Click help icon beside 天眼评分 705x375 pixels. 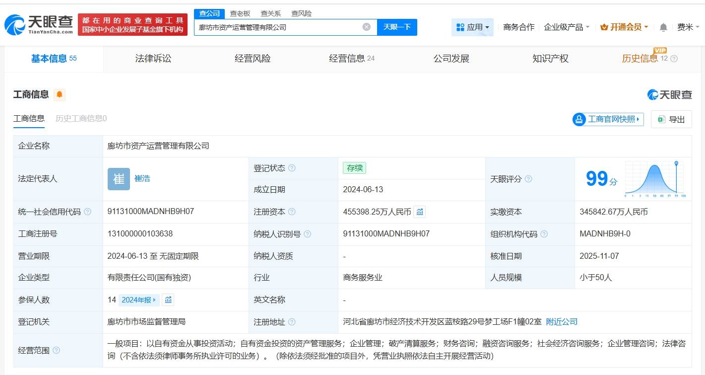pyautogui.click(x=528, y=179)
